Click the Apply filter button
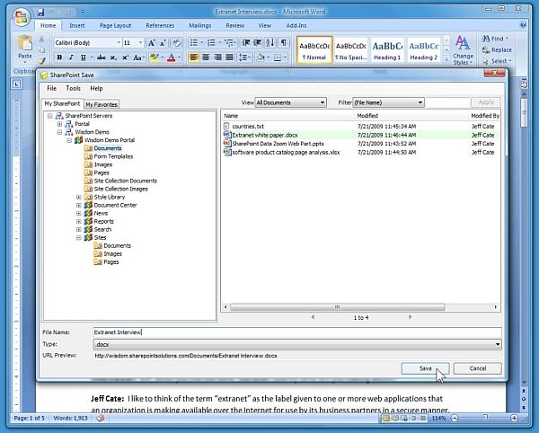Viewport: 539px width, 433px height. click(486, 102)
